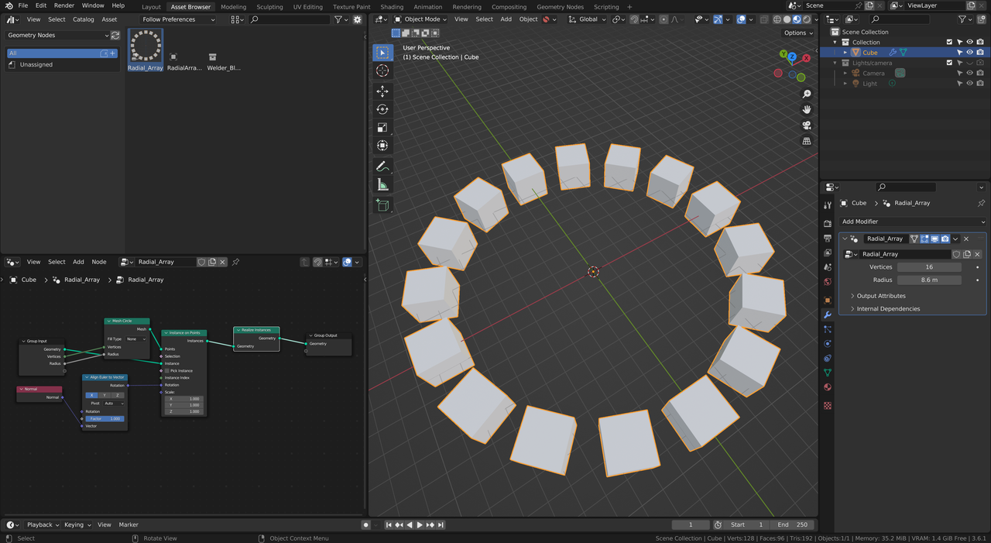Screen dimensions: 991x543
Task: Open the Texture properties tab
Action: click(828, 405)
